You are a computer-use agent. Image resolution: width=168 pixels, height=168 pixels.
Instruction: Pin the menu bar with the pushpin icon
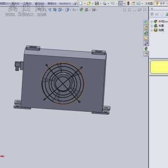pos(75,3)
